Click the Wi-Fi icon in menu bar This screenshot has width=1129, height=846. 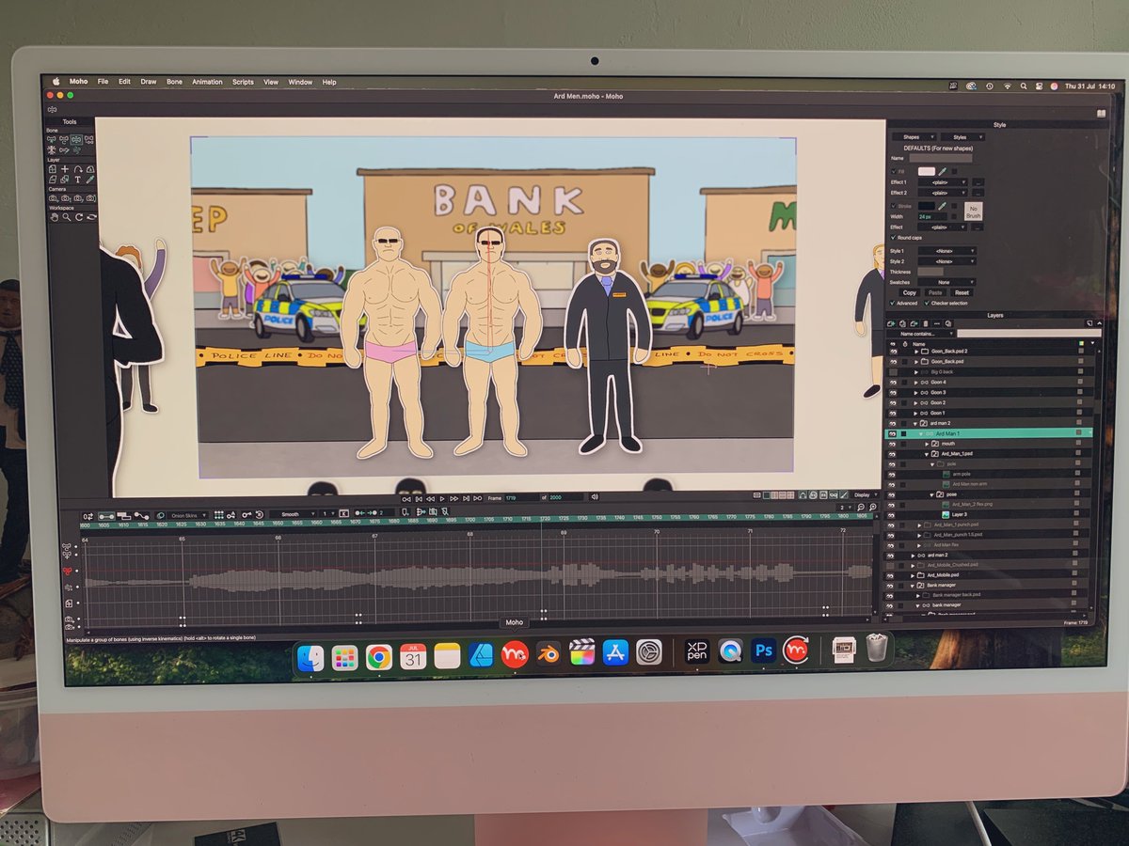[x=1007, y=86]
